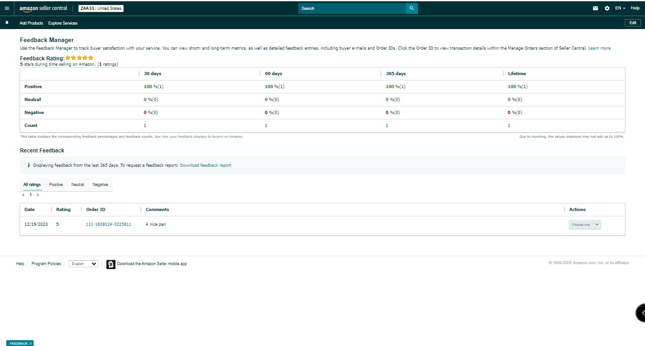Image resolution: width=645 pixels, height=346 pixels.
Task: Click the Feedback Manager heading
Action: (47, 40)
